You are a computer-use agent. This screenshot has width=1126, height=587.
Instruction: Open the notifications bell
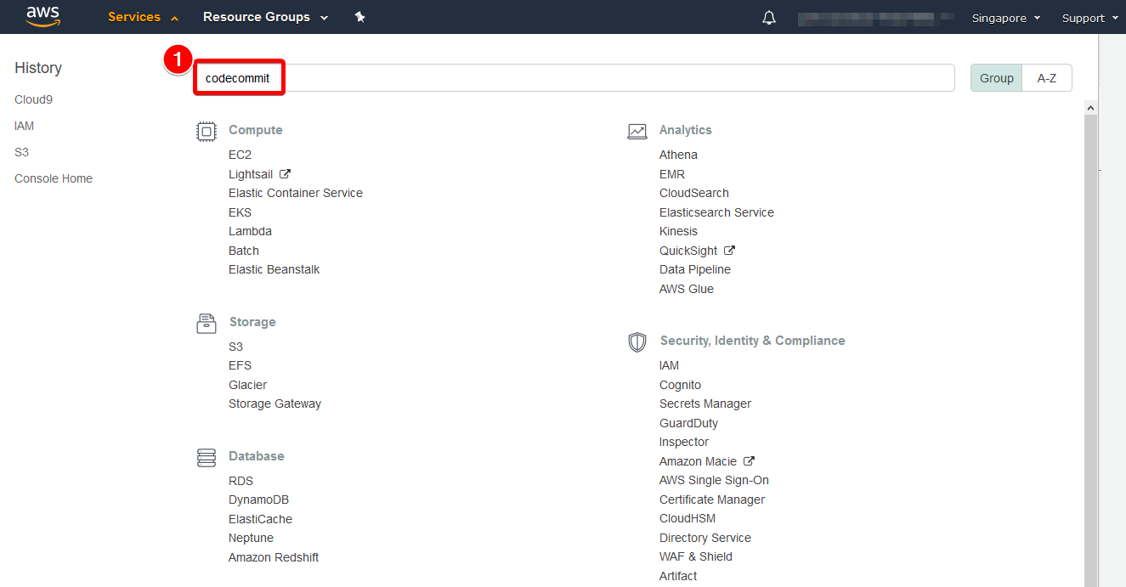[769, 18]
